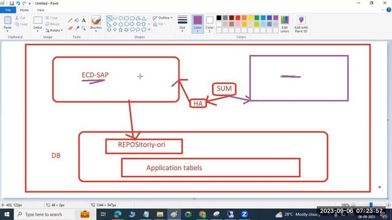This screenshot has width=392, height=220.
Task: Choose the Five-point star shape
Action: coord(121,30)
